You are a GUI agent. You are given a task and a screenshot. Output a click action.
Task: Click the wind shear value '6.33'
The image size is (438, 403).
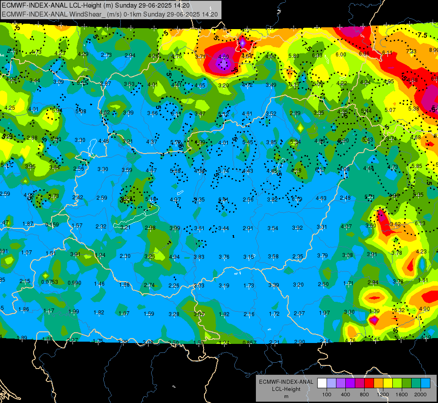pos(317,55)
